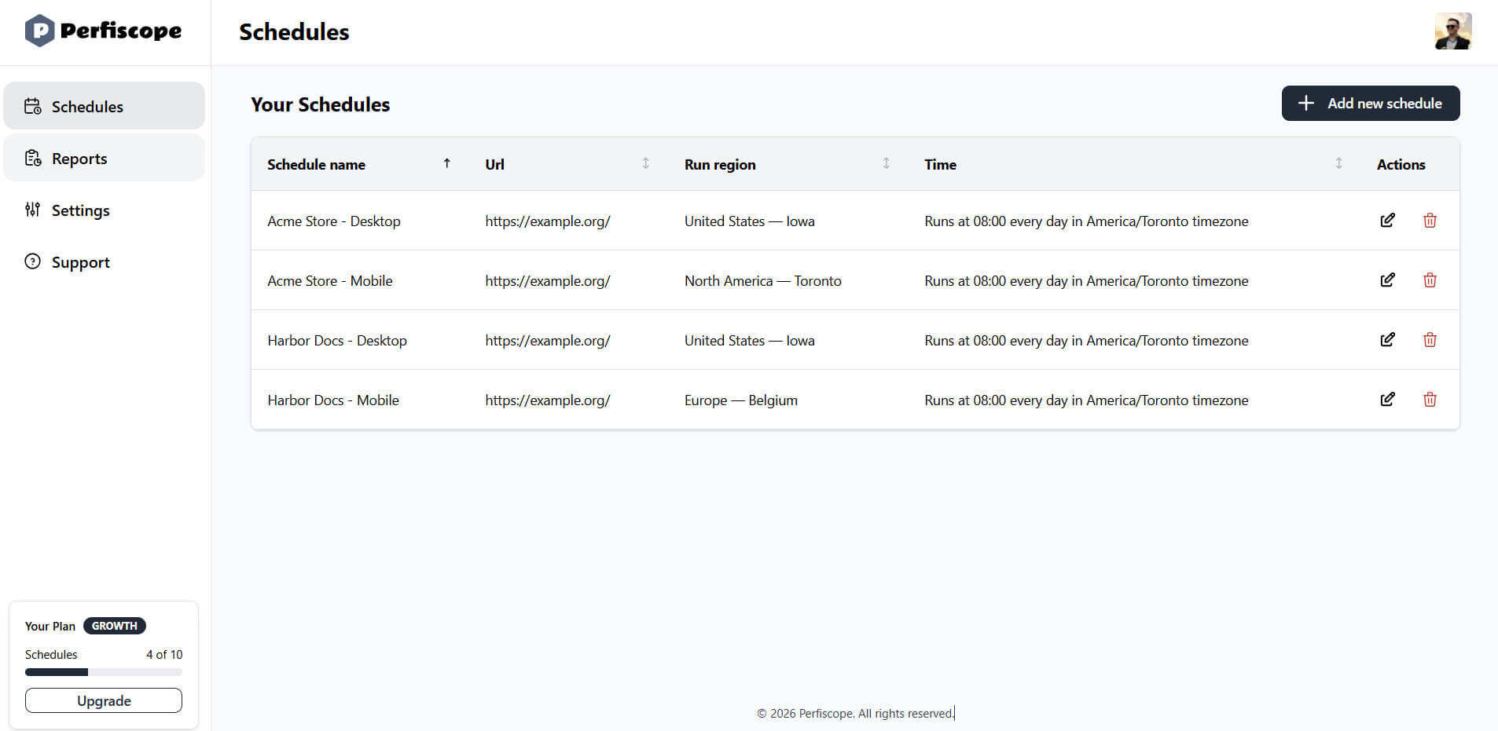Click the copyright footer text
Viewport: 1498px width, 731px height.
coord(855,713)
